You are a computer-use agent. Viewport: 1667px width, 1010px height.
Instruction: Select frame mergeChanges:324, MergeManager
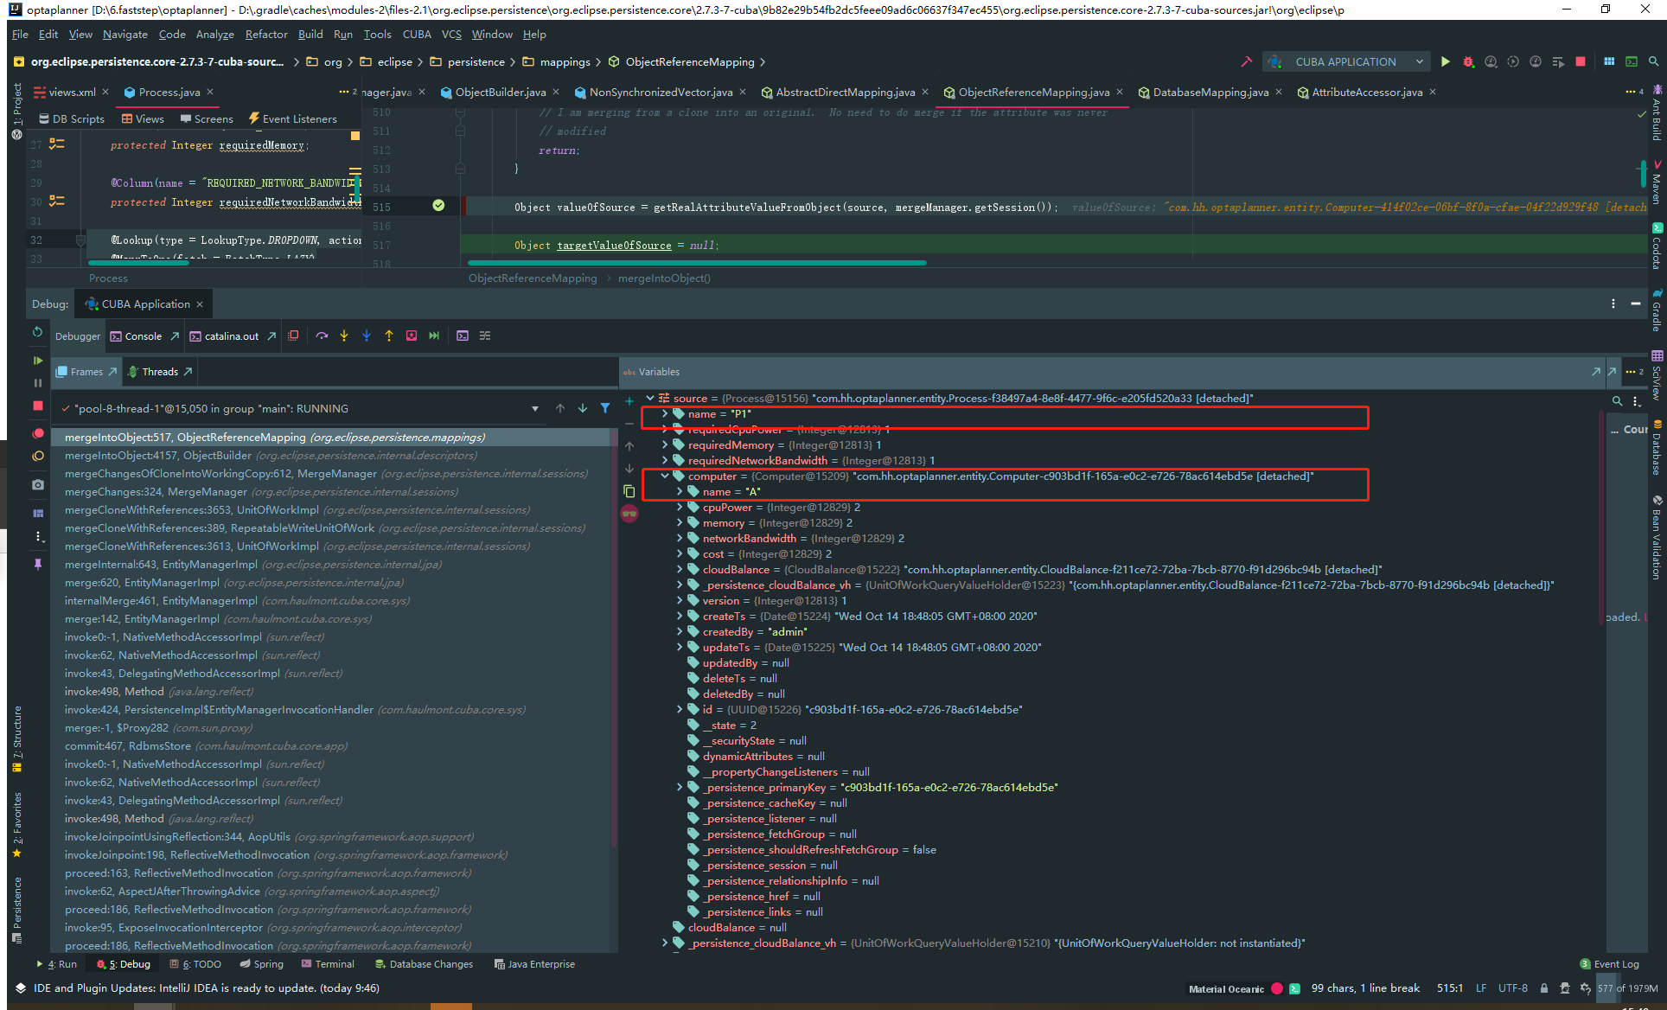(x=261, y=491)
